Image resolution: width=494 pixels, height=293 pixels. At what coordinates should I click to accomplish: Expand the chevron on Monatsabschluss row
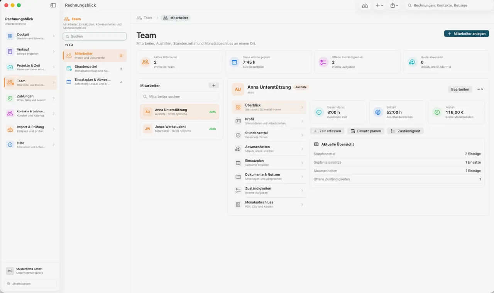pos(302,205)
